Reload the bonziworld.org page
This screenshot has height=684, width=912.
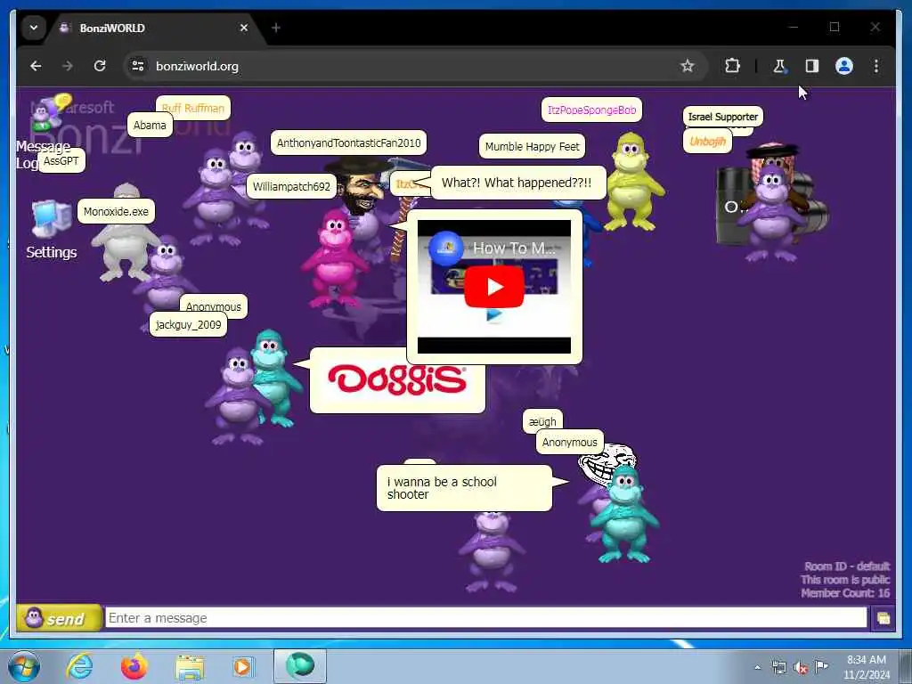100,66
